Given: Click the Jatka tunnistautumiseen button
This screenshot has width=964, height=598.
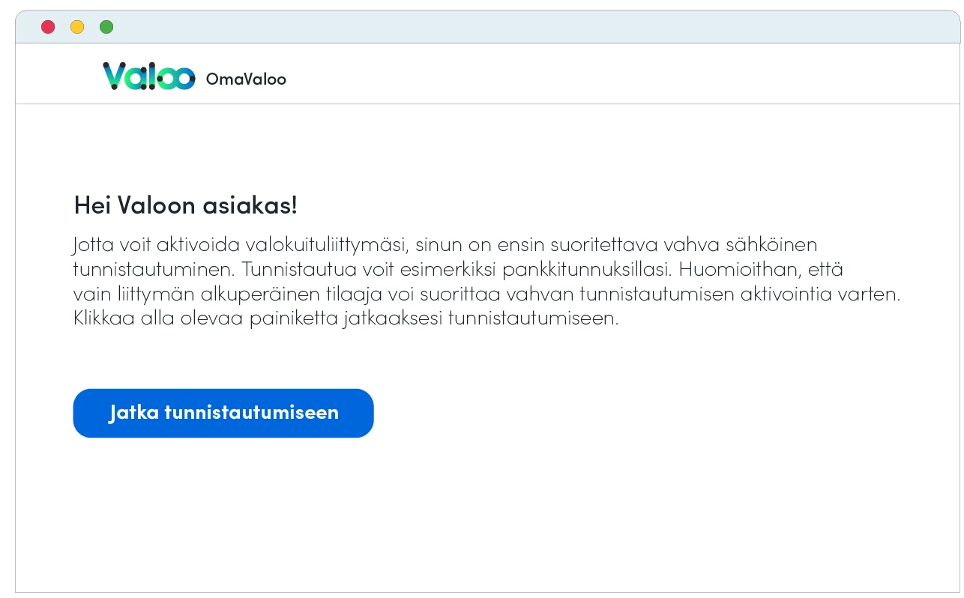Looking at the screenshot, I should [223, 413].
